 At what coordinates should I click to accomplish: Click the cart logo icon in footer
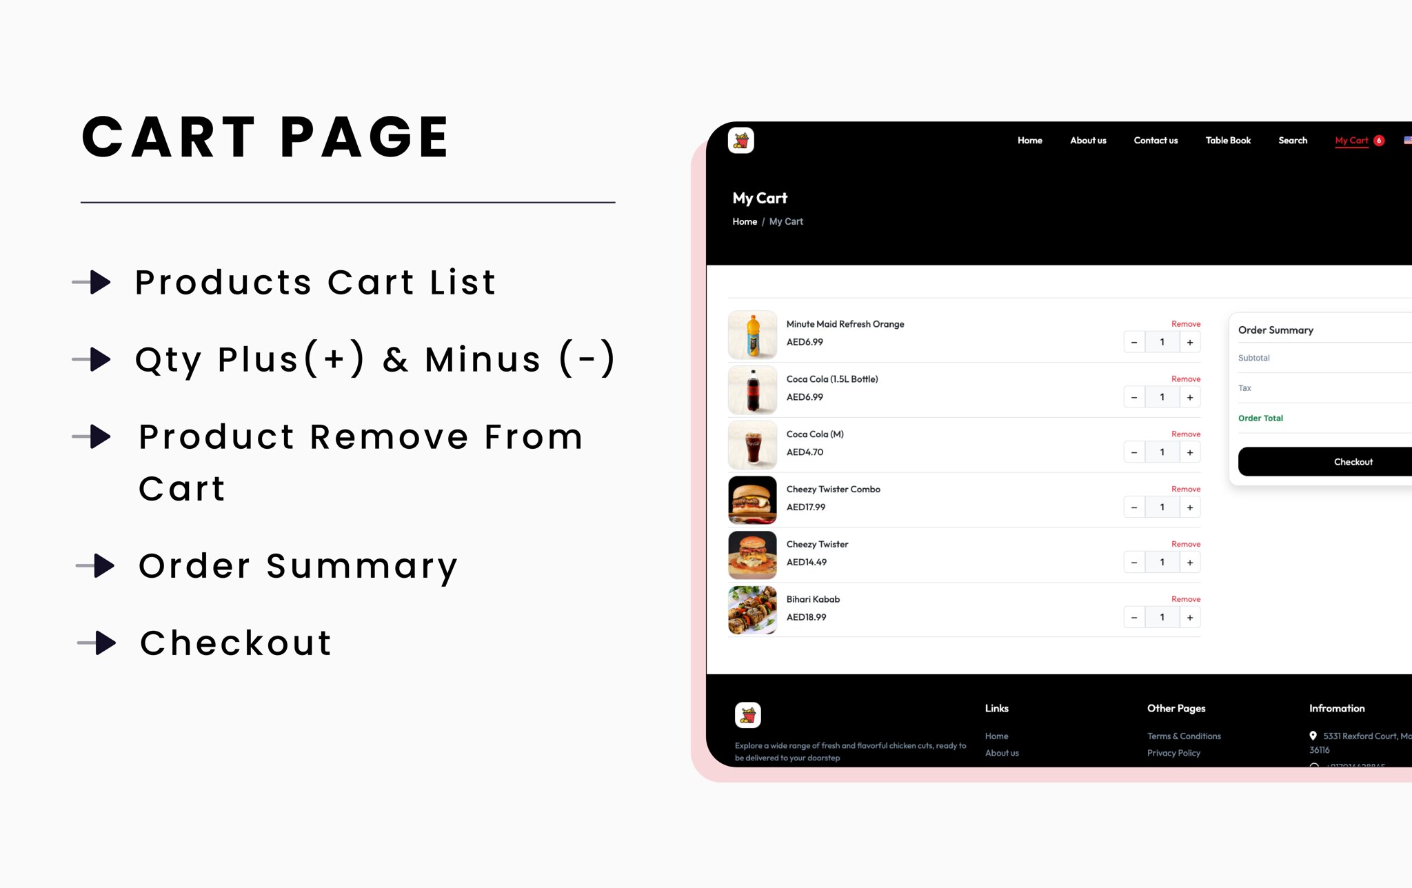pos(747,715)
